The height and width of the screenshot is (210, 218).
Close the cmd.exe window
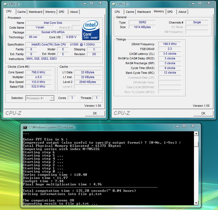click(x=193, y=126)
